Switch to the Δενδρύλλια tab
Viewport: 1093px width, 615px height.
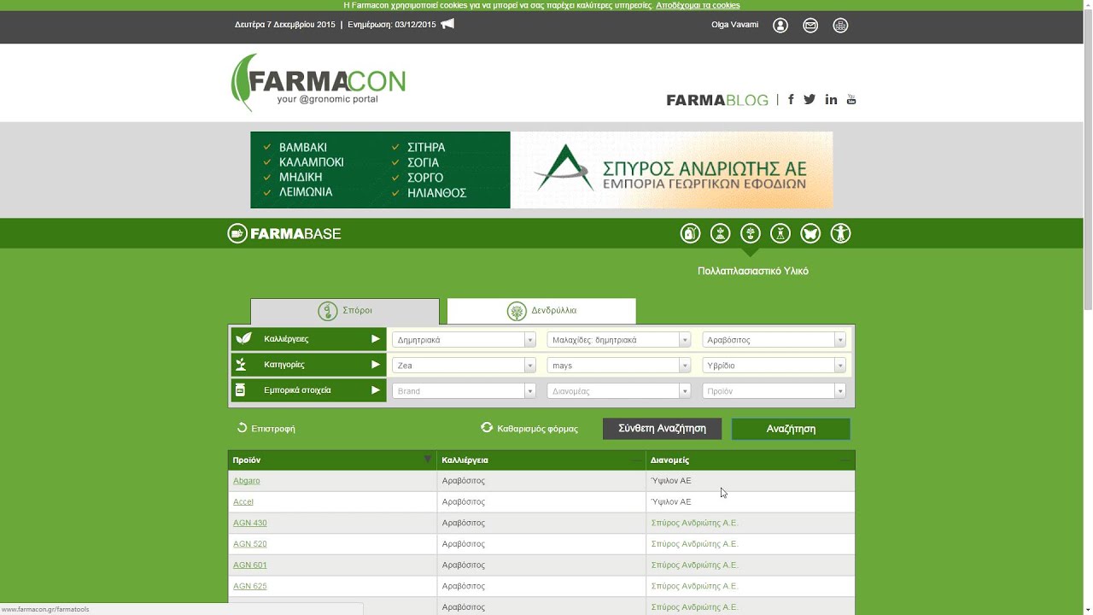541,311
